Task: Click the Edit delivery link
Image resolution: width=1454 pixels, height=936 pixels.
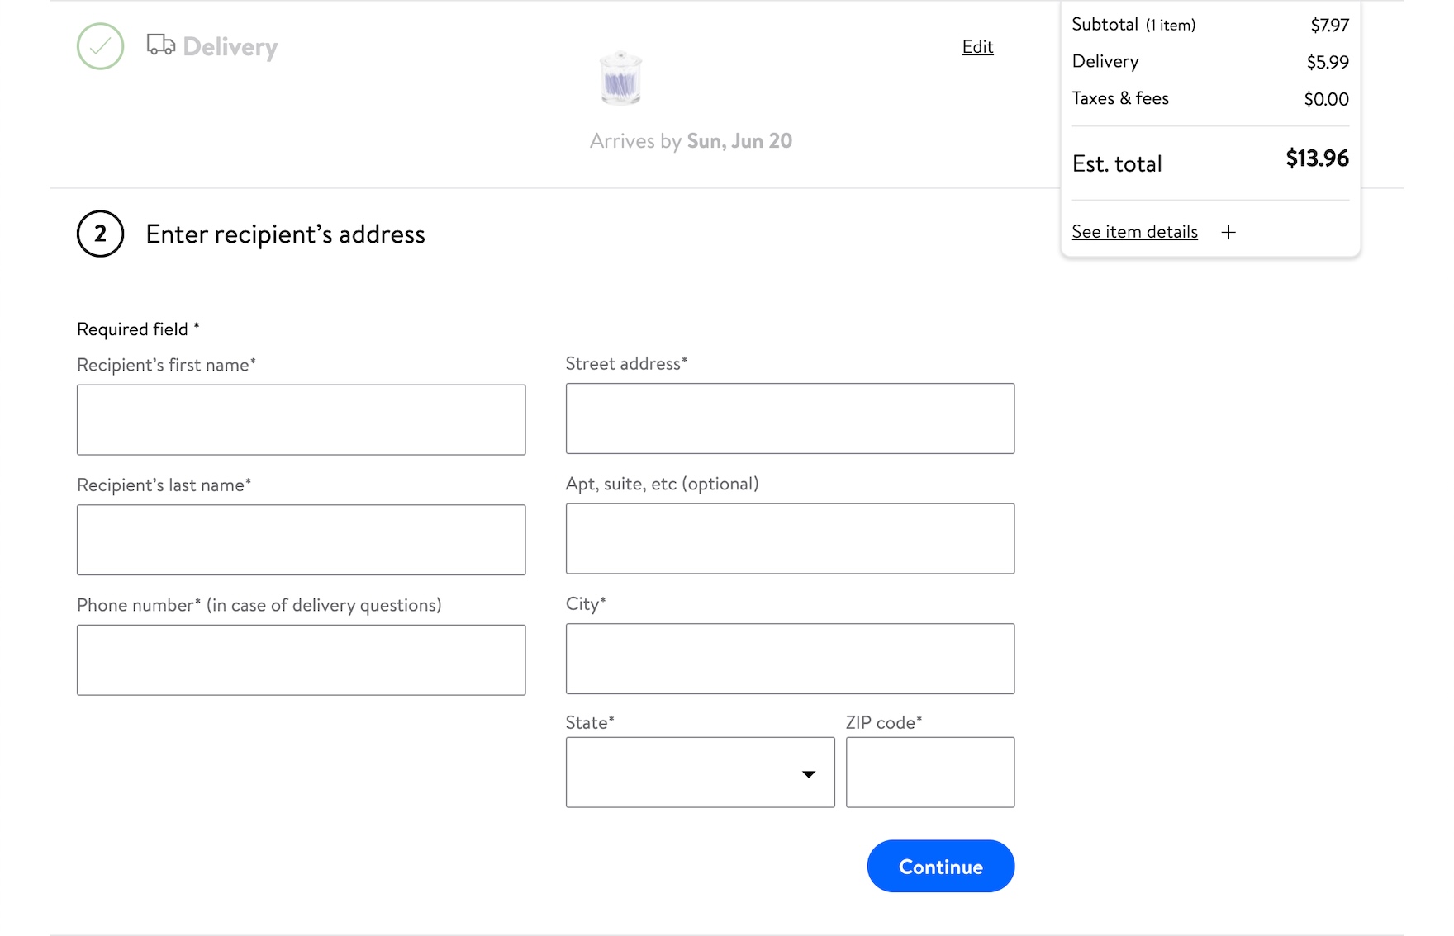Action: pyautogui.click(x=977, y=47)
